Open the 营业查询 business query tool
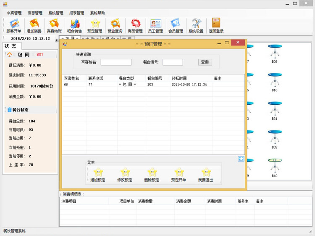This screenshot has width=315, height=236. (x=115, y=25)
